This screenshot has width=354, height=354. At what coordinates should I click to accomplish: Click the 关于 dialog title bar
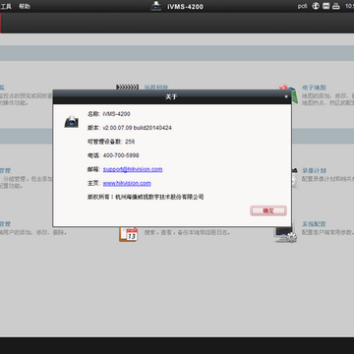click(172, 96)
